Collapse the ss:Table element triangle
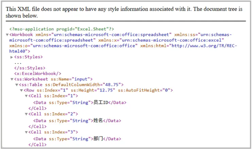Viewport: 252px width, 149px height. coord(17,85)
